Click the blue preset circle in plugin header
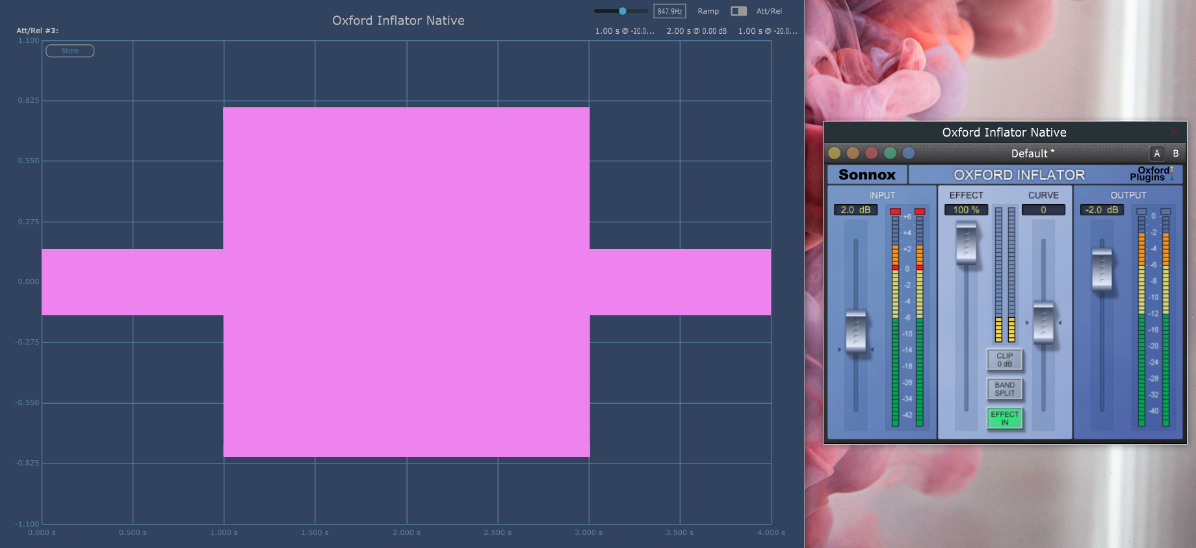The image size is (1196, 548). coord(909,153)
